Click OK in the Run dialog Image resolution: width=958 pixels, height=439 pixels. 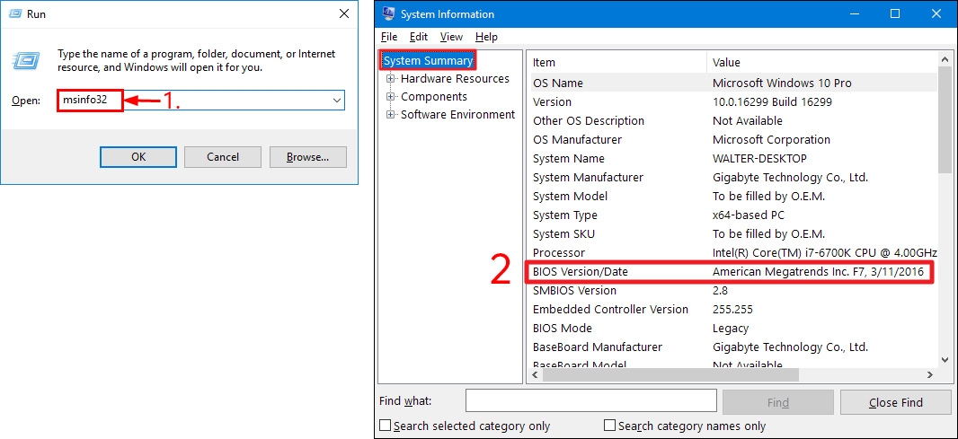pyautogui.click(x=138, y=157)
